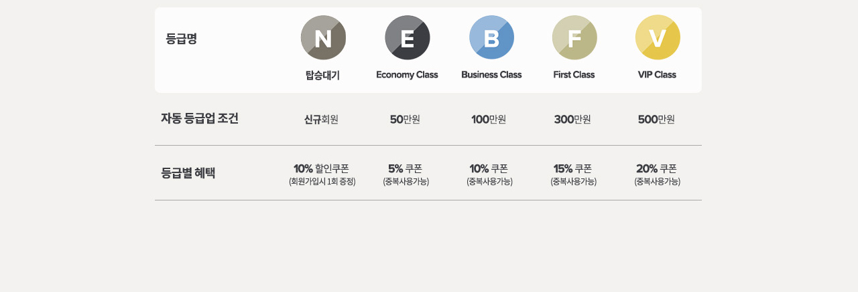The width and height of the screenshot is (858, 292).
Task: Click the 등급명 row header
Action: [x=181, y=39]
